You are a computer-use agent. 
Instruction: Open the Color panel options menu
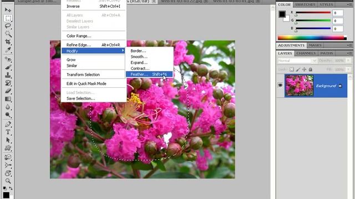(x=349, y=4)
